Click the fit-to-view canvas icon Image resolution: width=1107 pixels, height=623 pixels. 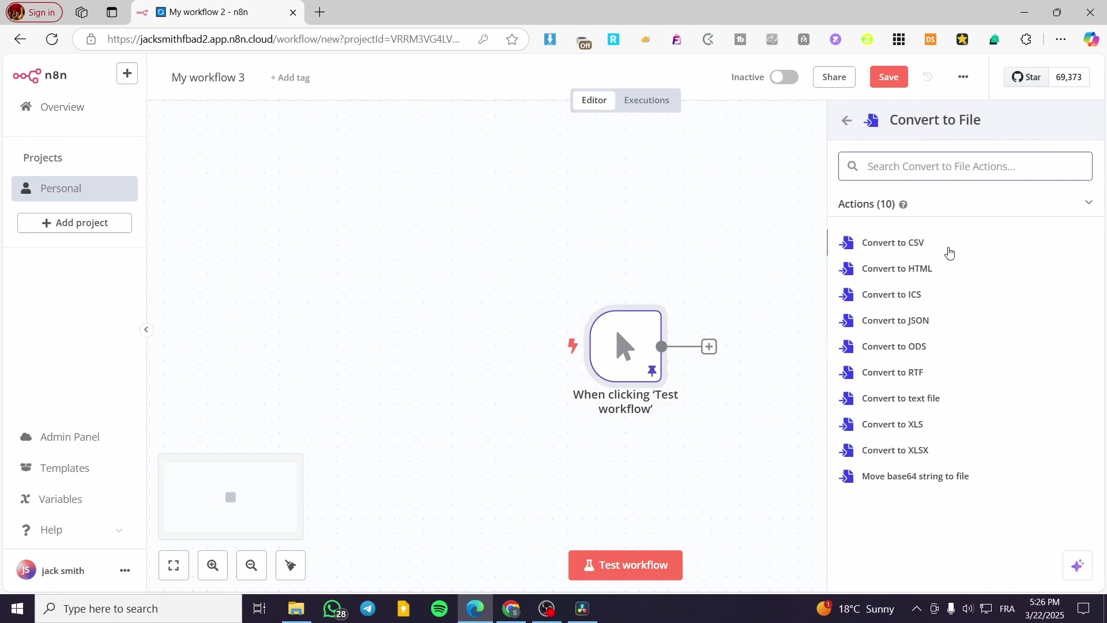coord(174,565)
